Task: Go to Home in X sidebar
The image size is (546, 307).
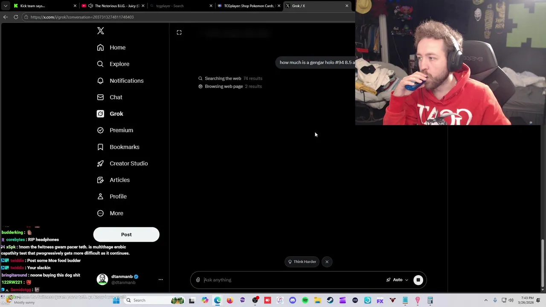Action: tap(111, 47)
